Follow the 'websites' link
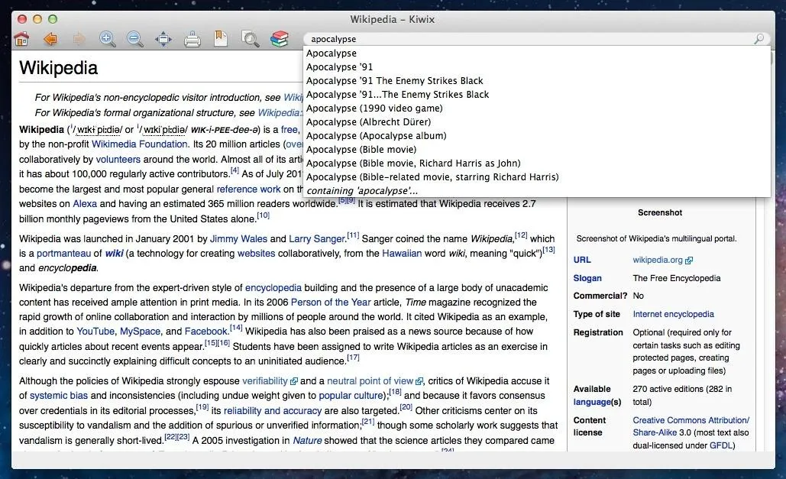This screenshot has height=479, width=786. (256, 254)
